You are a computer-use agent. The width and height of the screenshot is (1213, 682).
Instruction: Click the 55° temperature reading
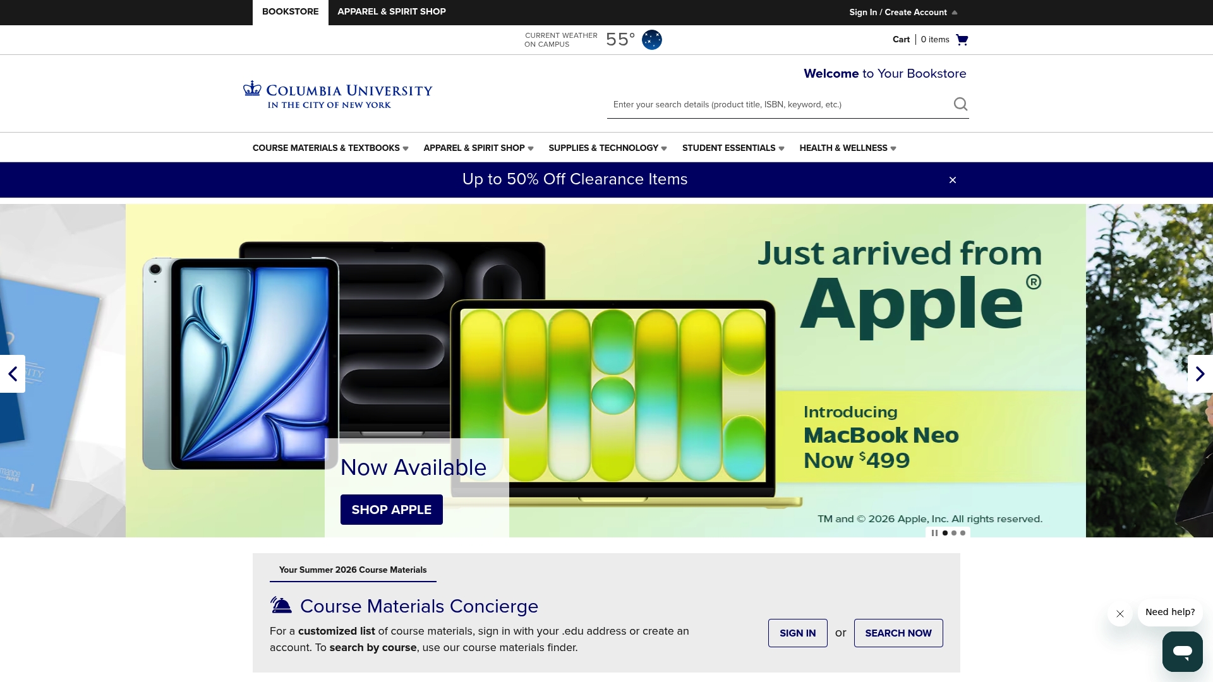620,40
